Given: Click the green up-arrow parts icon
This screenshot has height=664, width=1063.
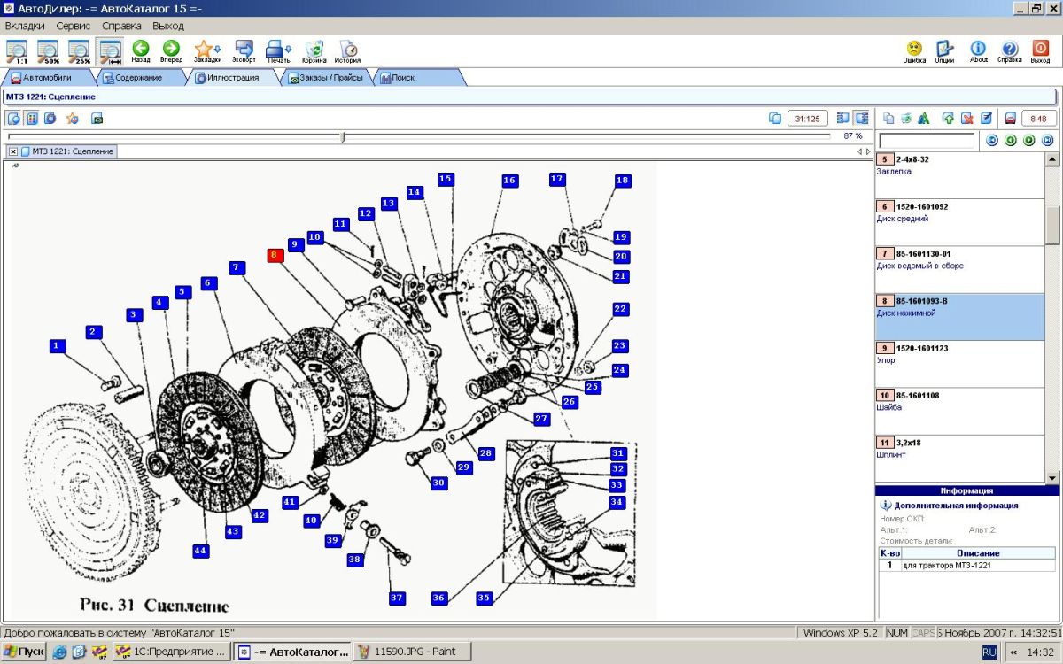Looking at the screenshot, I should click(948, 118).
